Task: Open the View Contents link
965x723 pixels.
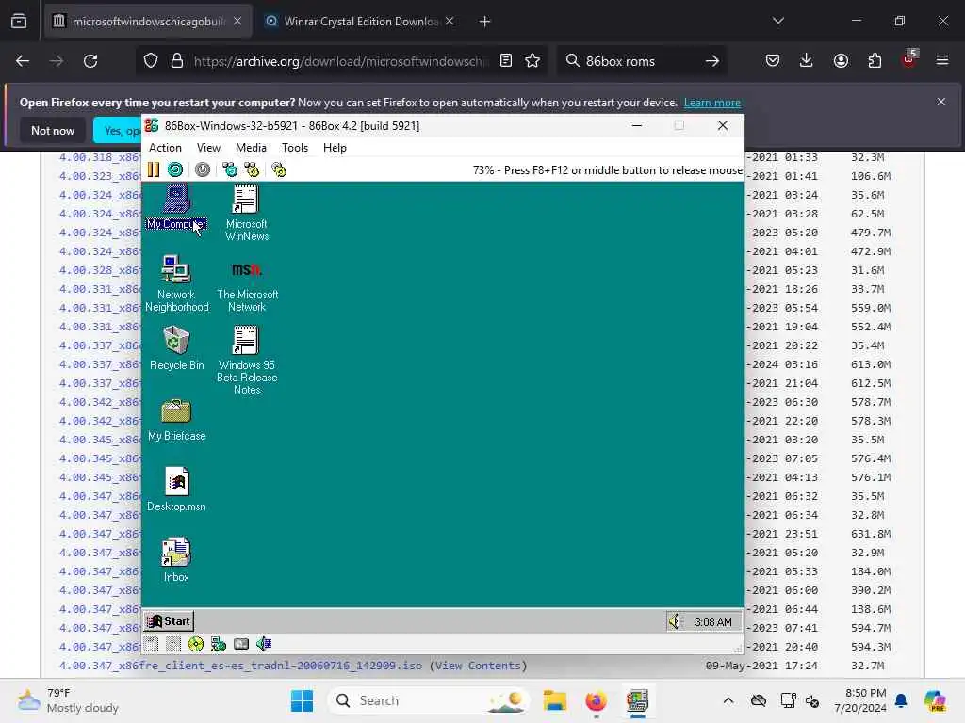Action: (478, 666)
